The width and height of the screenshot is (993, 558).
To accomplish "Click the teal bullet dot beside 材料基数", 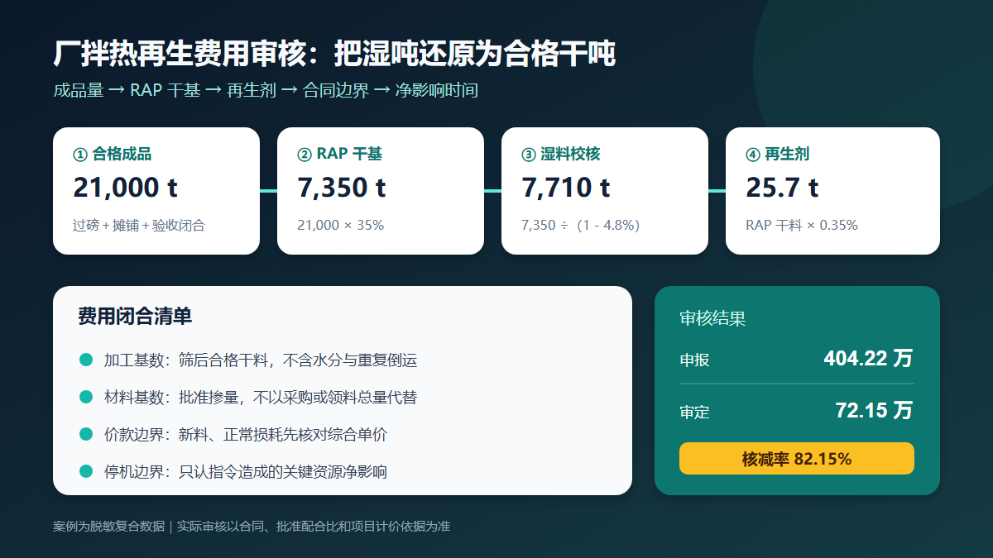I will pos(85,397).
